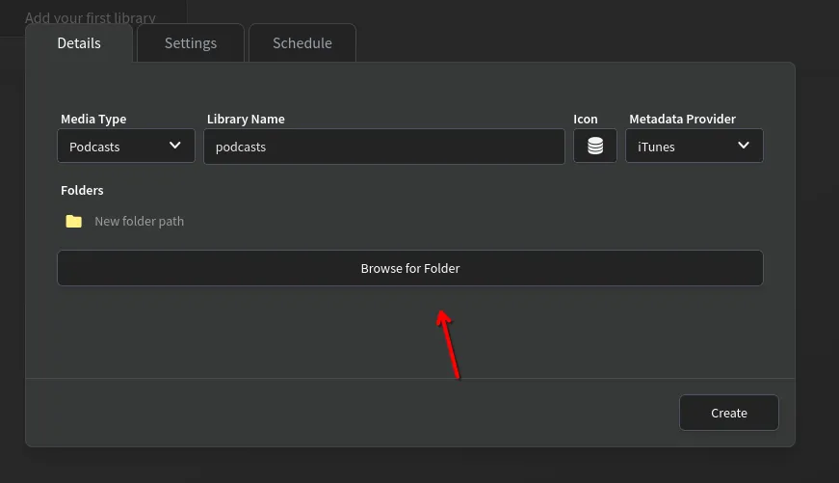This screenshot has height=483, width=839.
Task: Open the database icon picker
Action: [595, 147]
